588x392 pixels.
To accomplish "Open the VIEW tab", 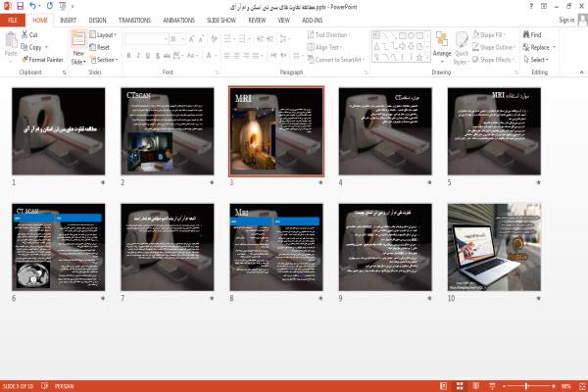I will tap(284, 21).
